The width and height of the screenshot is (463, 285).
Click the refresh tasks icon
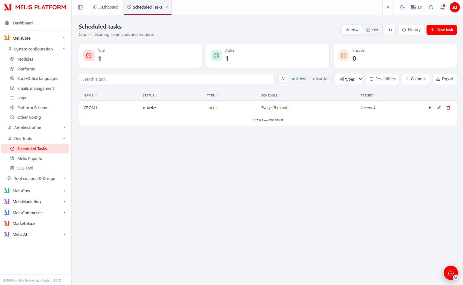point(390,30)
